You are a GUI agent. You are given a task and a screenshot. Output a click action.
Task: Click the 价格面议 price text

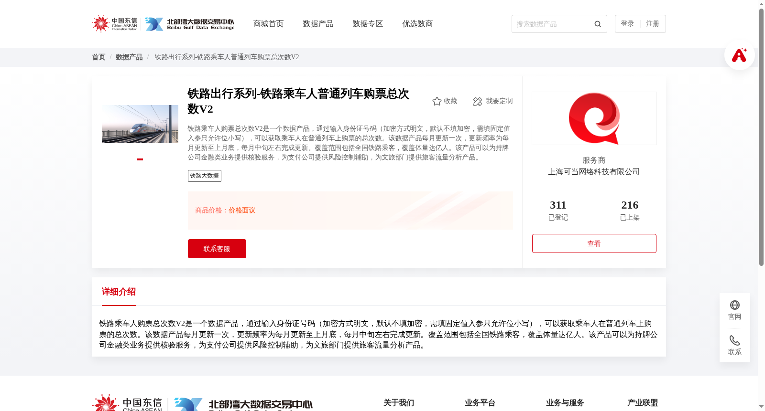click(242, 211)
